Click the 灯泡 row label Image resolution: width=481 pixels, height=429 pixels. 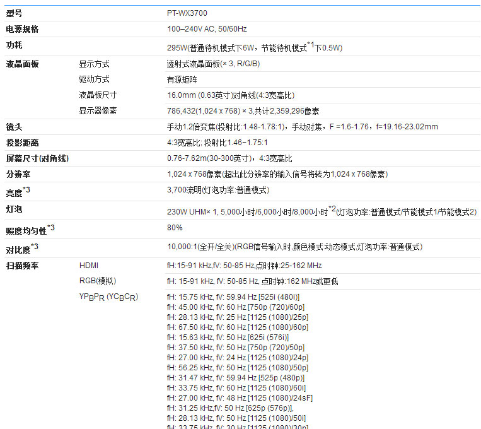[14, 209]
